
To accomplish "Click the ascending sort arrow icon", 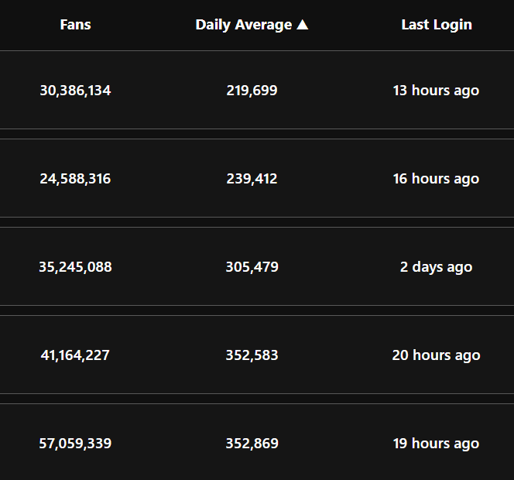I will tap(302, 25).
